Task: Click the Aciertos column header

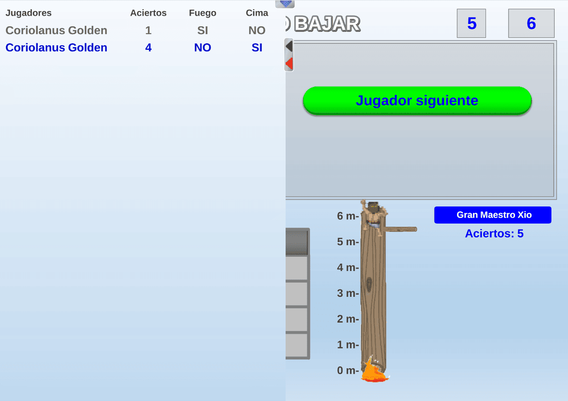Action: [148, 13]
